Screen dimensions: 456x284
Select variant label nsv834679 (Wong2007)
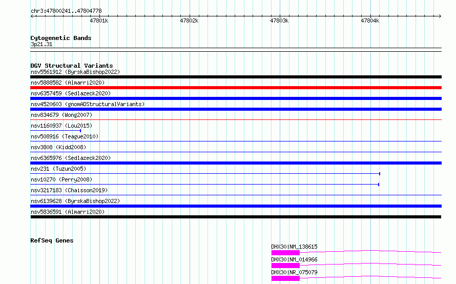[x=61, y=115]
